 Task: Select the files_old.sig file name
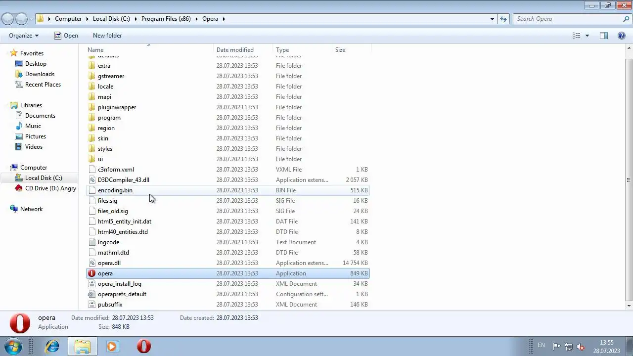click(113, 211)
